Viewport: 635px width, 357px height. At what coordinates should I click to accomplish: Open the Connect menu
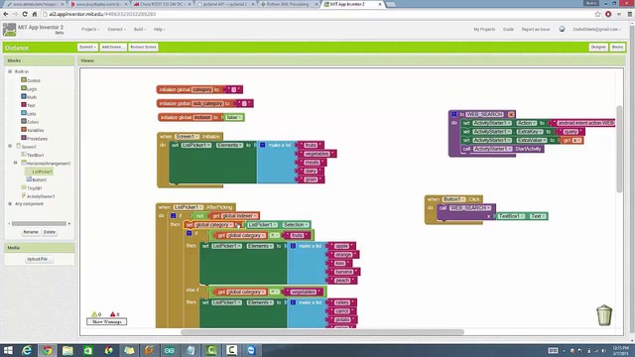tap(116, 29)
